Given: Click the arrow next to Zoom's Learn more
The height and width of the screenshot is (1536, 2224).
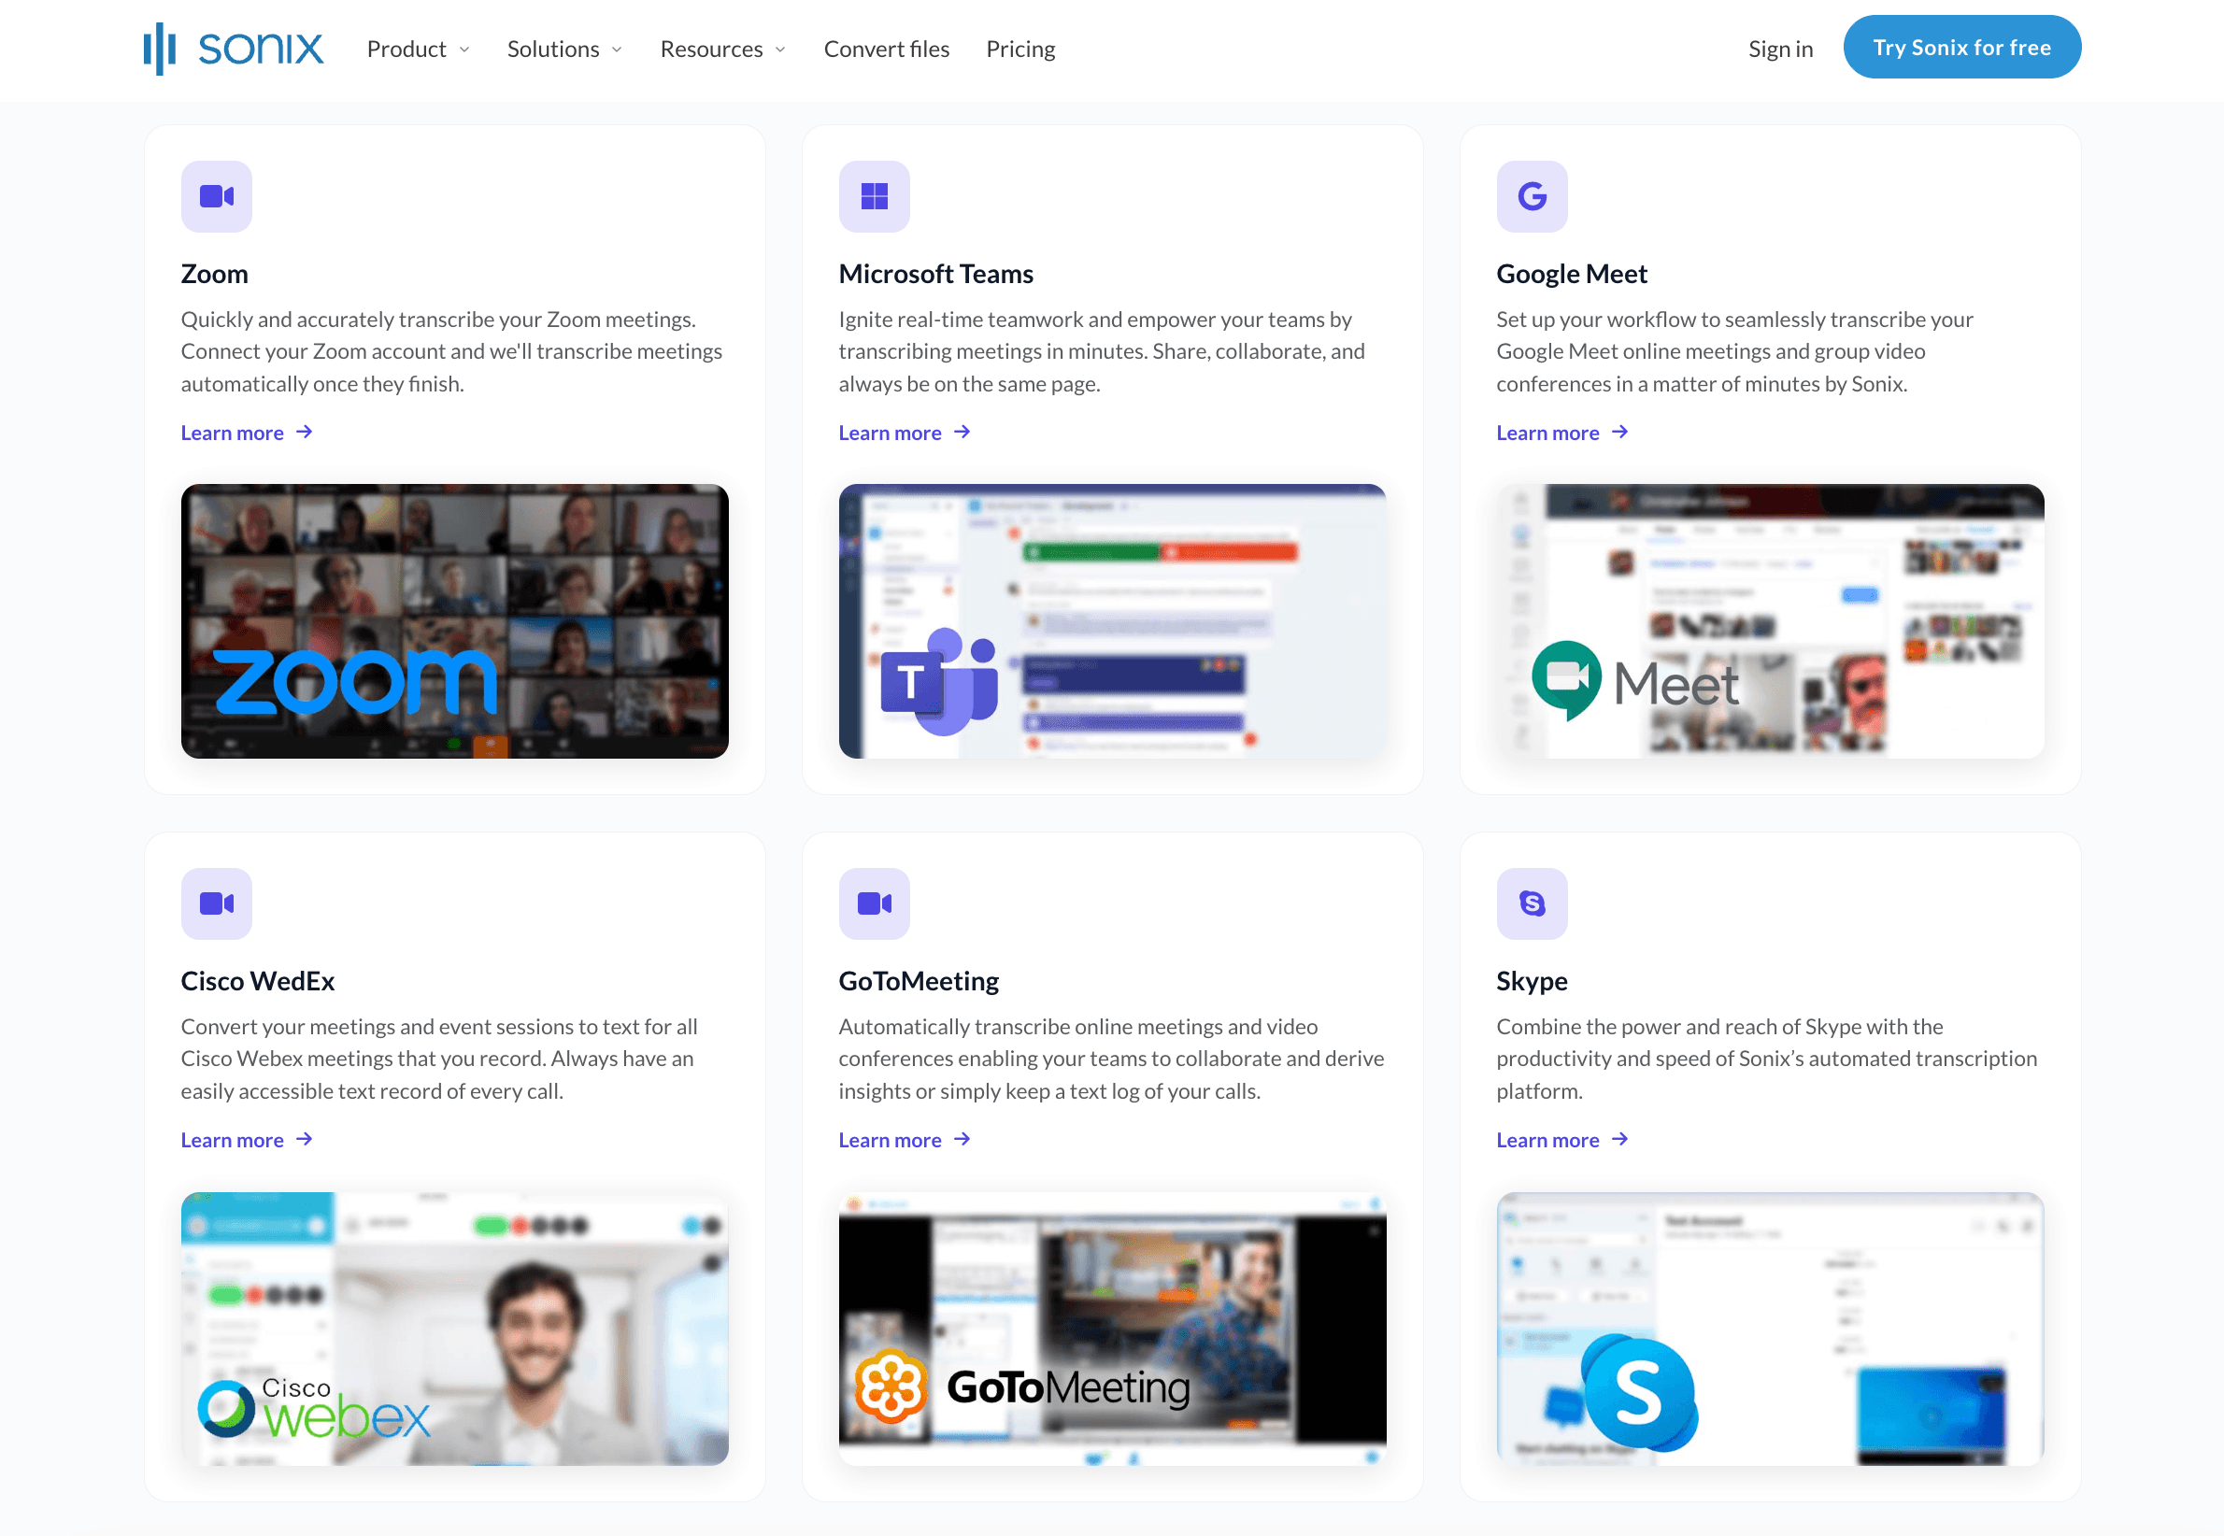Looking at the screenshot, I should click(304, 433).
